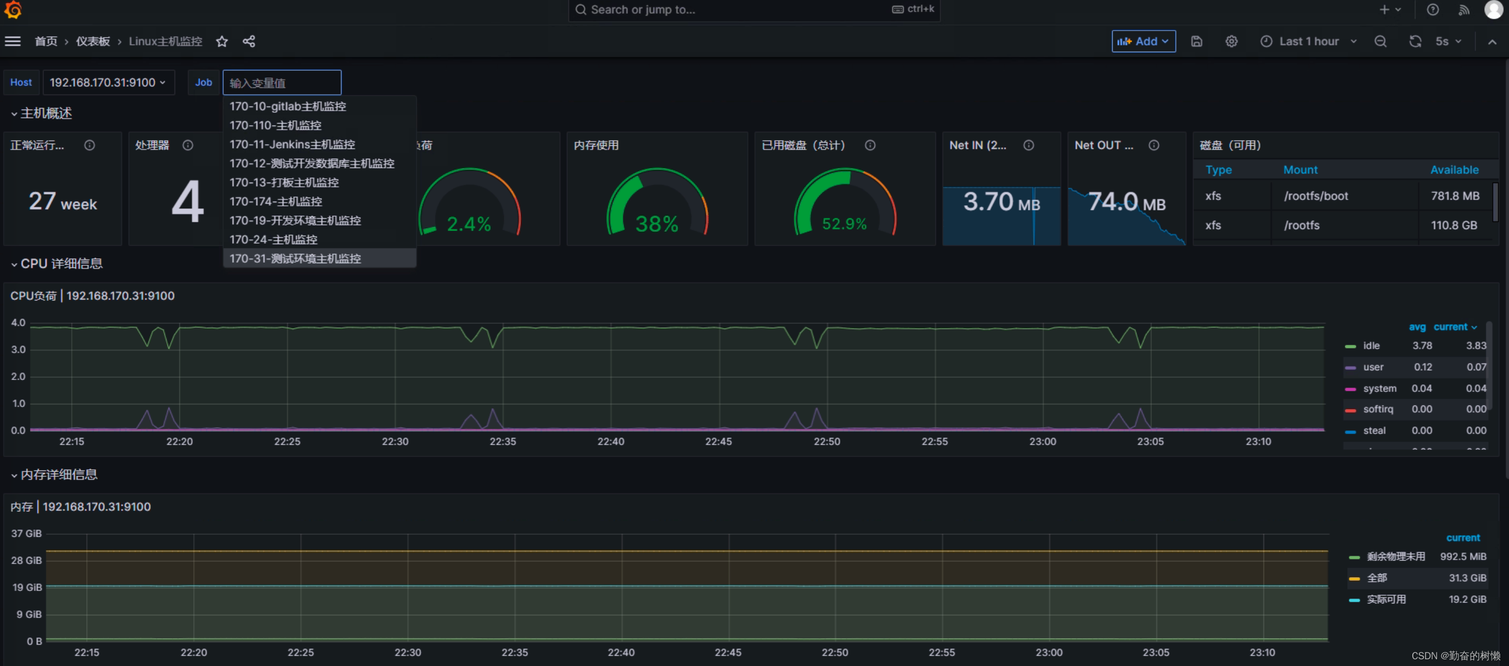1509x666 pixels.
Task: Sort CPU legend by current column
Action: pos(1455,327)
